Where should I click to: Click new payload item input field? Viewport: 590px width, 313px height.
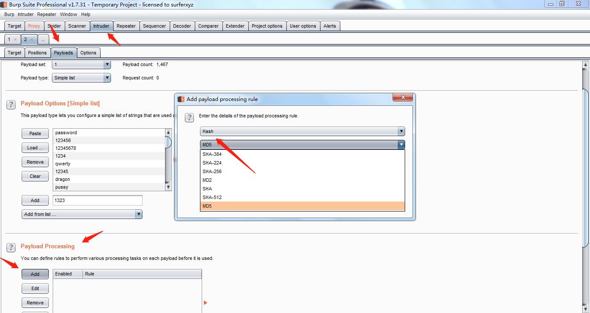[98, 200]
